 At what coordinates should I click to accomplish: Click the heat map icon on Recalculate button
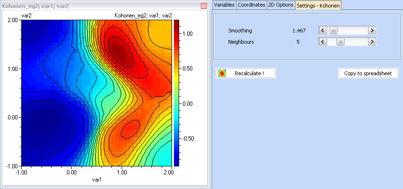pos(222,73)
